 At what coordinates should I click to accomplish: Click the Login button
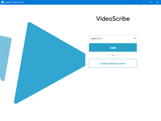[x=113, y=48]
